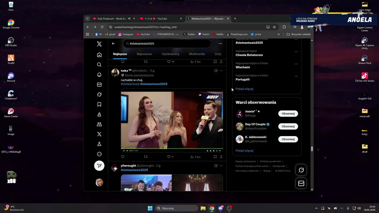This screenshot has width=379, height=213.
Task: Open Profile person icon in X sidebar
Action: 99,144
